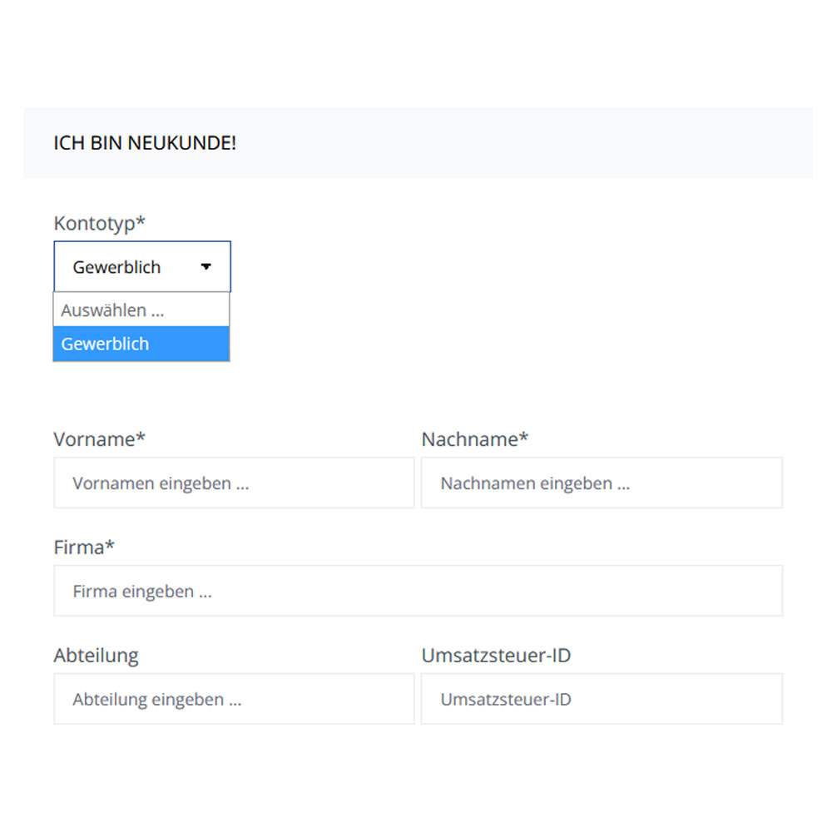The image size is (832, 832).
Task: Click the "ICH BIN NEUKUNDE!" header
Action: click(145, 143)
